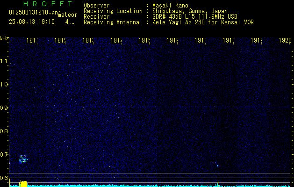
Task: Click the 1.0 frequency axis label
Action: [4, 85]
